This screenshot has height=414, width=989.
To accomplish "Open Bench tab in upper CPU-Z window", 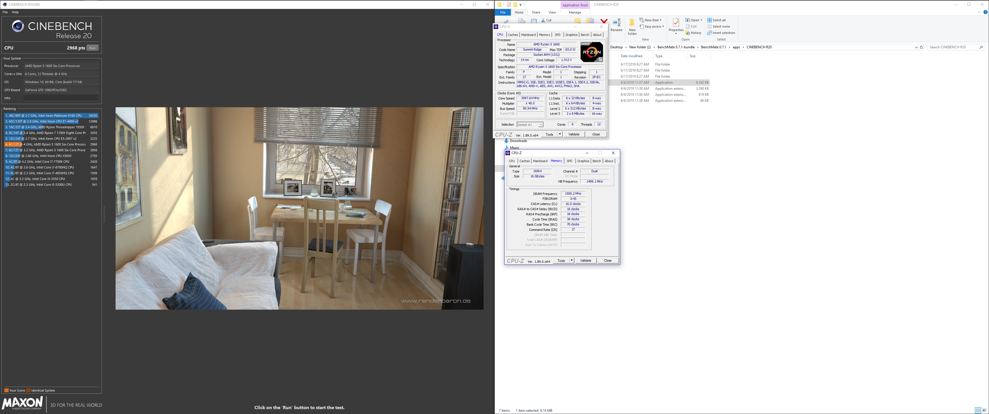I will [x=585, y=35].
